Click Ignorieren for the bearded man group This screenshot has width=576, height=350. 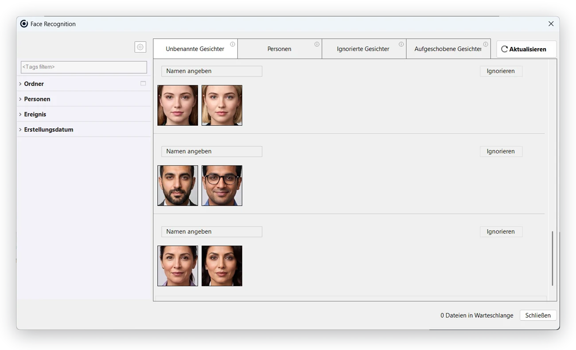coord(501,151)
